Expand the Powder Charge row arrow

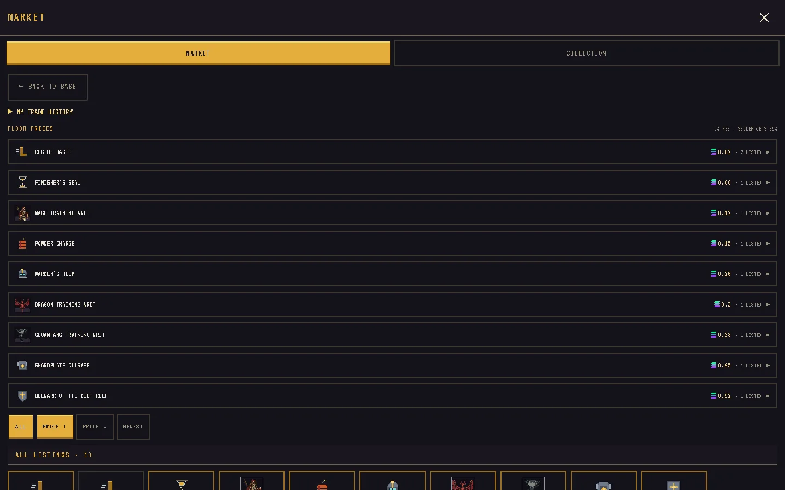(768, 243)
